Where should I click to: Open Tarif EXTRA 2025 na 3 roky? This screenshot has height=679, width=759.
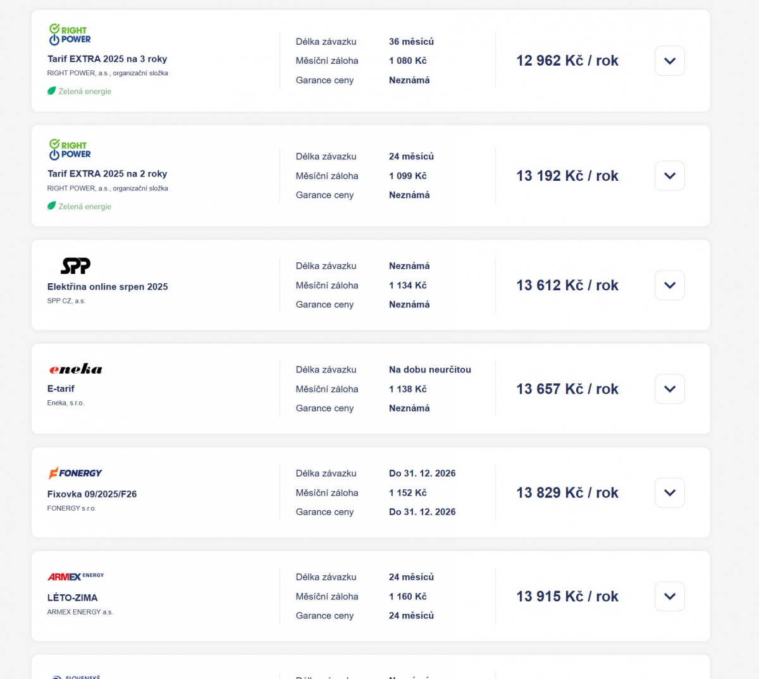click(107, 59)
